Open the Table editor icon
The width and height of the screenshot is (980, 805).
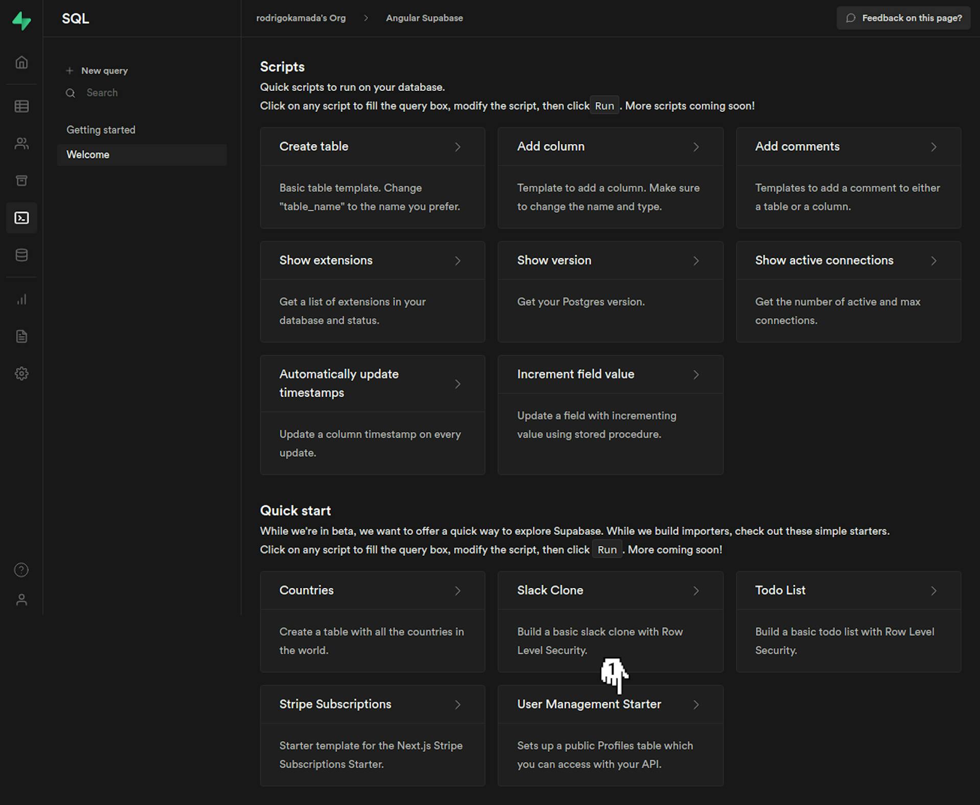pos(21,106)
